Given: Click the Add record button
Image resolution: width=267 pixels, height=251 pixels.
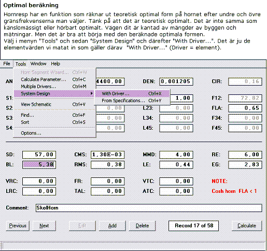Looking at the screenshot, I should 113,226.
